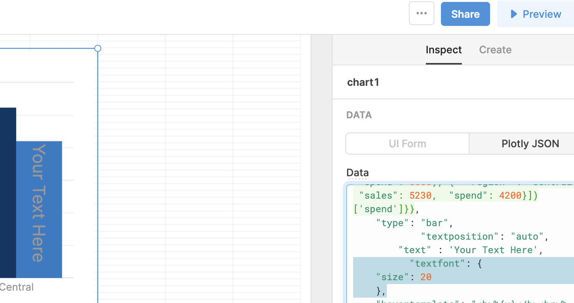Switch data editor to UI Form view
This screenshot has width=574, height=303.
pyautogui.click(x=407, y=143)
